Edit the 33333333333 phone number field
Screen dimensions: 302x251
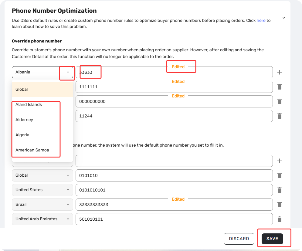(x=174, y=205)
